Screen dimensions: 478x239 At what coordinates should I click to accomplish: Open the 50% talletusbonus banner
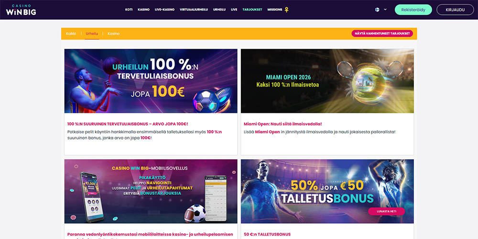pos(327,191)
